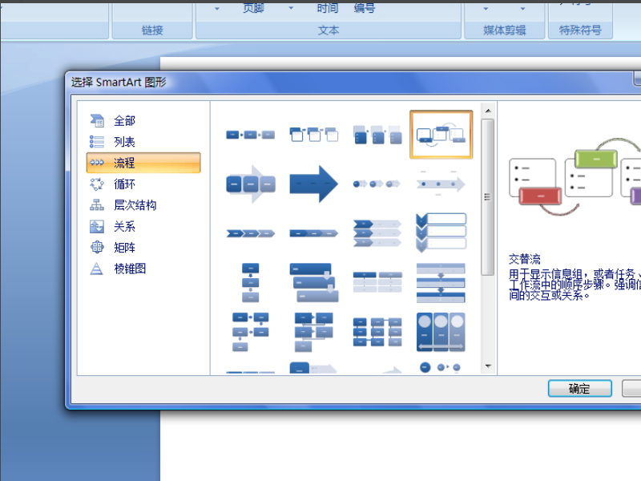Image resolution: width=641 pixels, height=481 pixels.
Task: Choose the layout with blue boxes overlapping white boxes
Action: (314, 135)
